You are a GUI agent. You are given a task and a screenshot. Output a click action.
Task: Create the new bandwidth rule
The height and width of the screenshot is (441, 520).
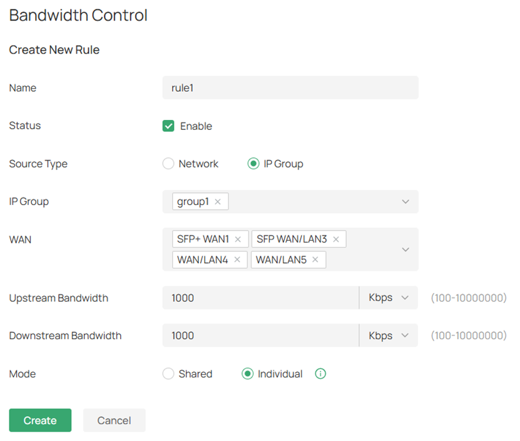pos(39,420)
